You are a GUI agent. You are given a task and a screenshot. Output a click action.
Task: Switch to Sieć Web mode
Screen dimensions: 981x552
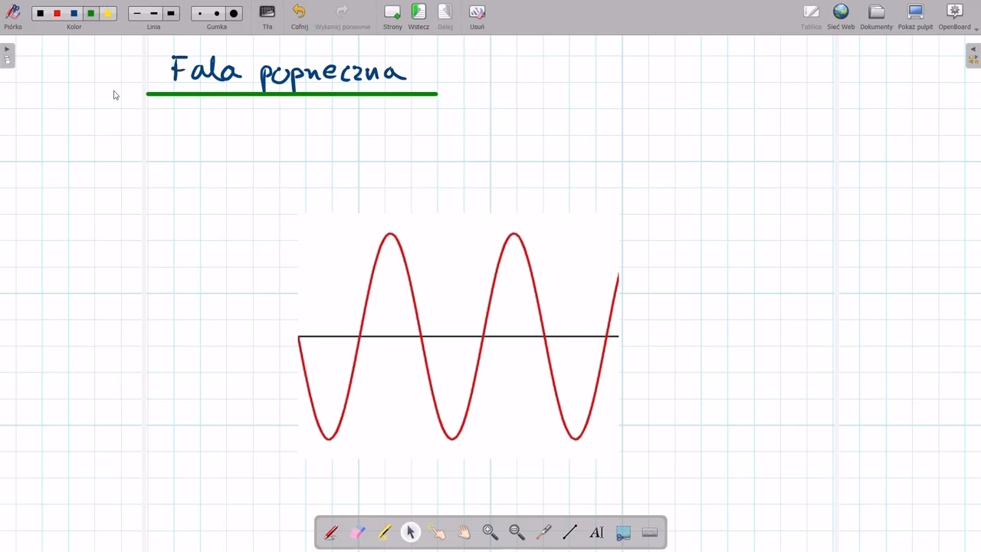(x=841, y=16)
